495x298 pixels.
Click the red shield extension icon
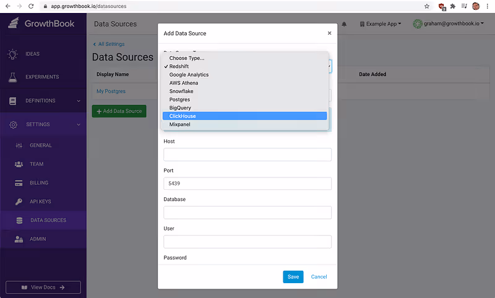coord(442,7)
